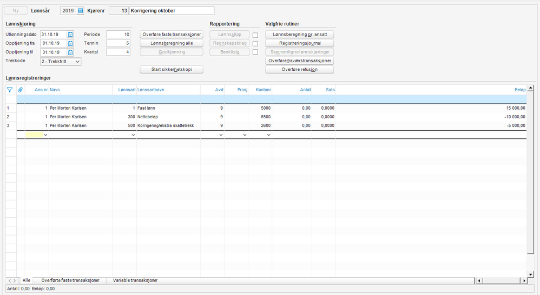This screenshot has height=295, width=540.
Task: Click the Periode input field
Action: [118, 35]
